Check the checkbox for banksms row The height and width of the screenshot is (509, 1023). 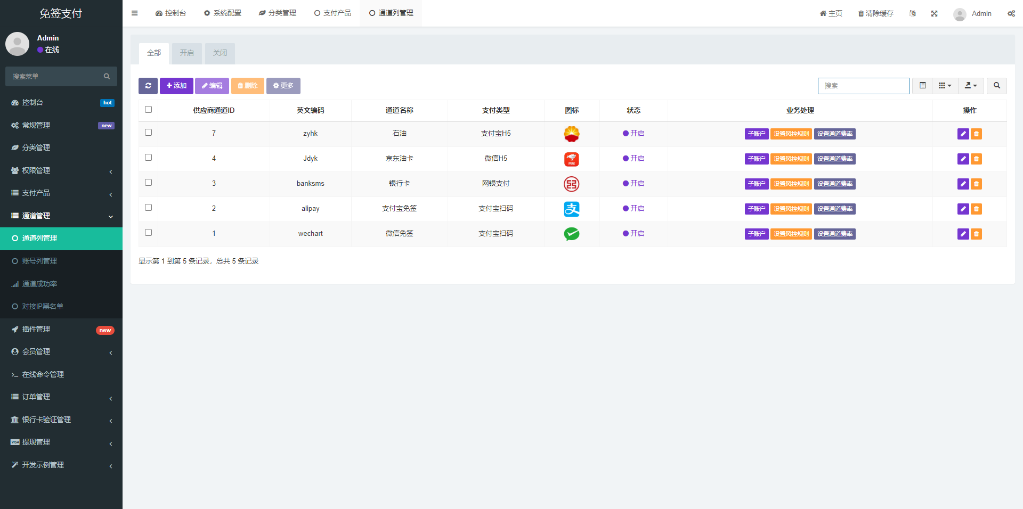148,182
